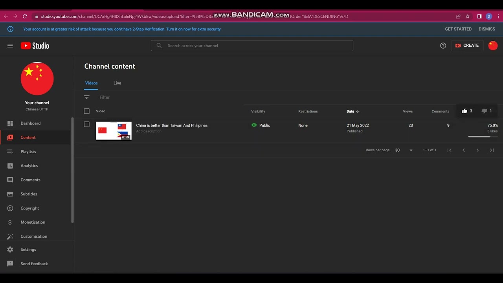Click the filter lines icon
This screenshot has height=283, width=503.
pyautogui.click(x=87, y=97)
